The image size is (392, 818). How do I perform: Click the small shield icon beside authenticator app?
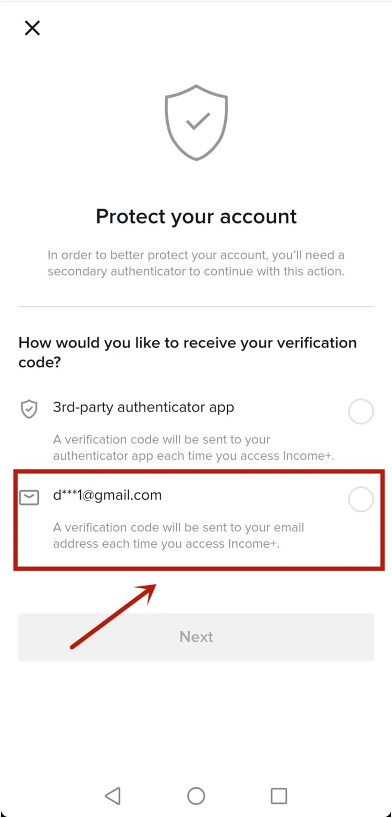29,409
